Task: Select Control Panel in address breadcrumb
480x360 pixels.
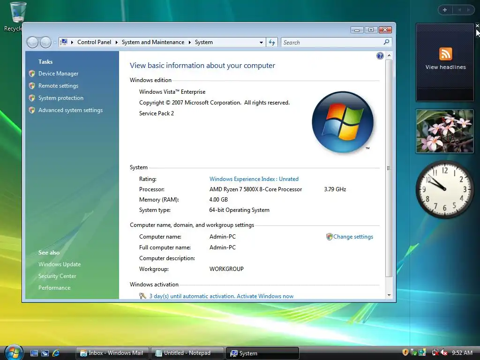Action: [x=94, y=42]
